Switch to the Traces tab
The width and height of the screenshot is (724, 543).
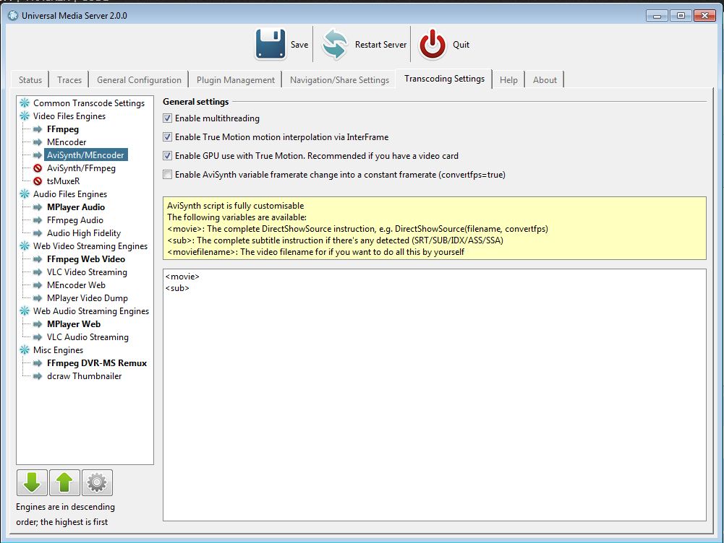69,79
